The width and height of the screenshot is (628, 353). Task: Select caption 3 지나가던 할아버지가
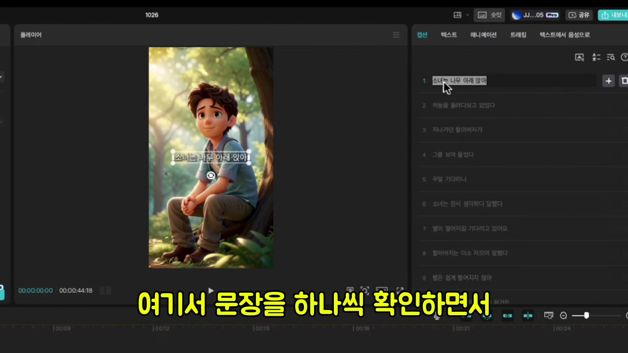457,130
